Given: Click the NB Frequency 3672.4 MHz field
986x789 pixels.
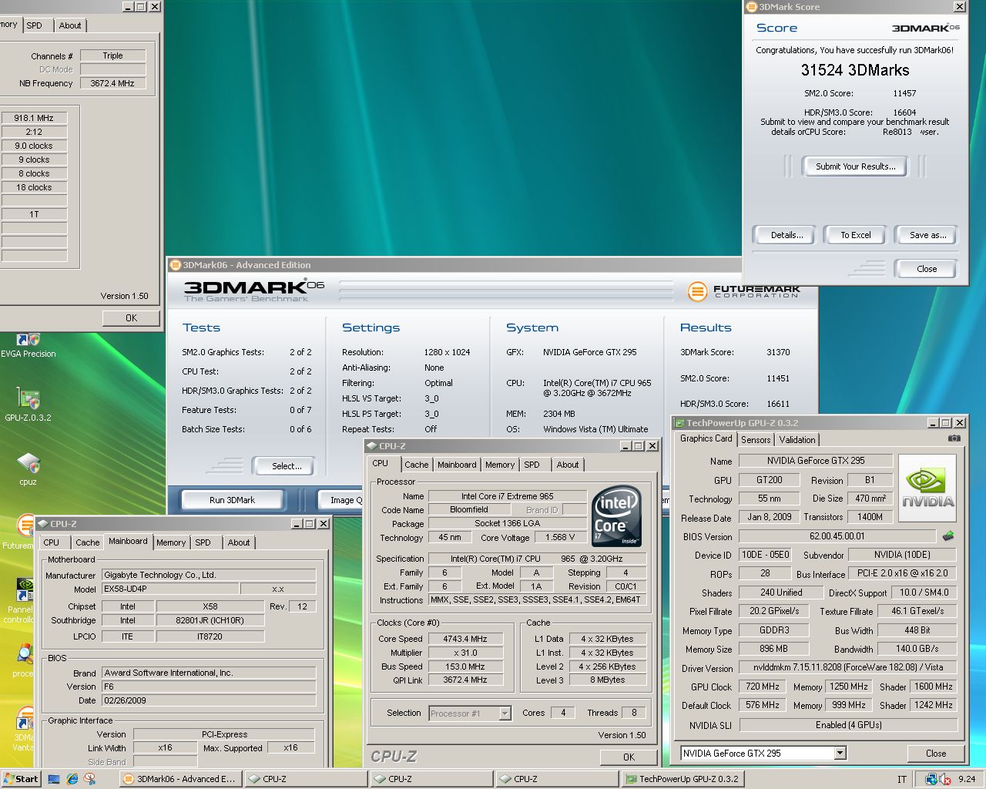Looking at the screenshot, I should tap(112, 83).
